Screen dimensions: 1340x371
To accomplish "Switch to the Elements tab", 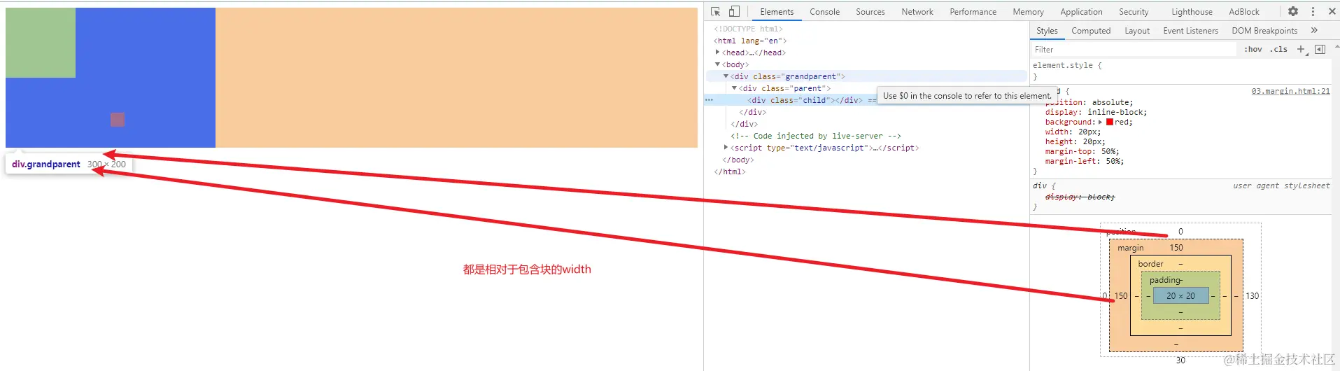I will [x=777, y=12].
